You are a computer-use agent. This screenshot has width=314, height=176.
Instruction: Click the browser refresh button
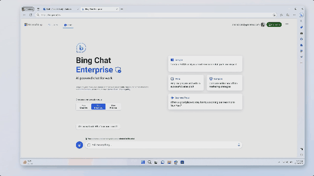coord(30,15)
